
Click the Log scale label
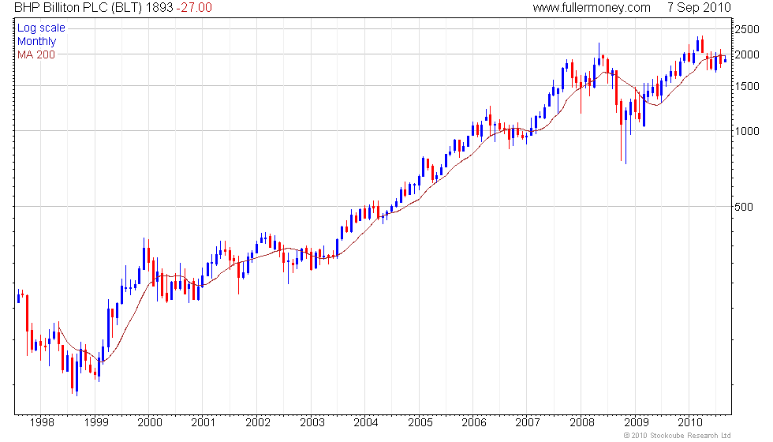click(x=41, y=28)
